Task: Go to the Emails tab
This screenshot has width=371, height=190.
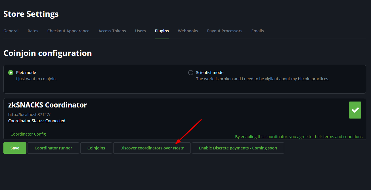Action: pyautogui.click(x=257, y=31)
